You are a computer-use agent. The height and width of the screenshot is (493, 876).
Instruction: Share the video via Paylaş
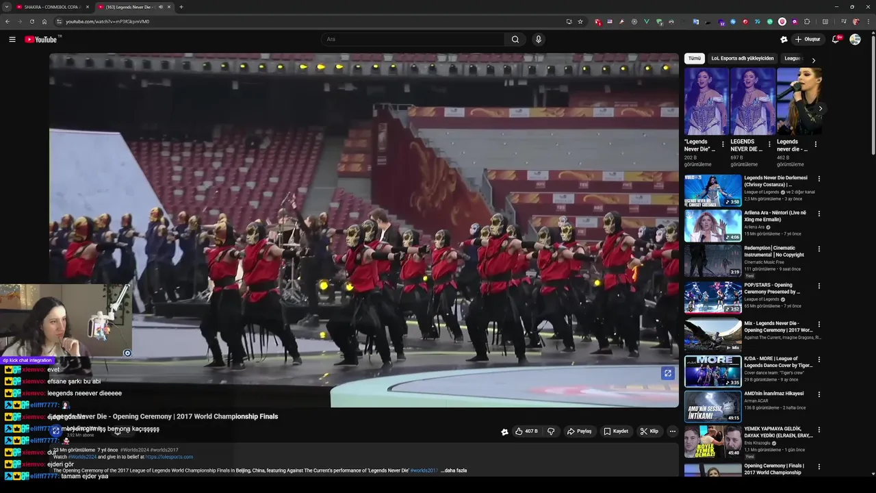point(579,431)
